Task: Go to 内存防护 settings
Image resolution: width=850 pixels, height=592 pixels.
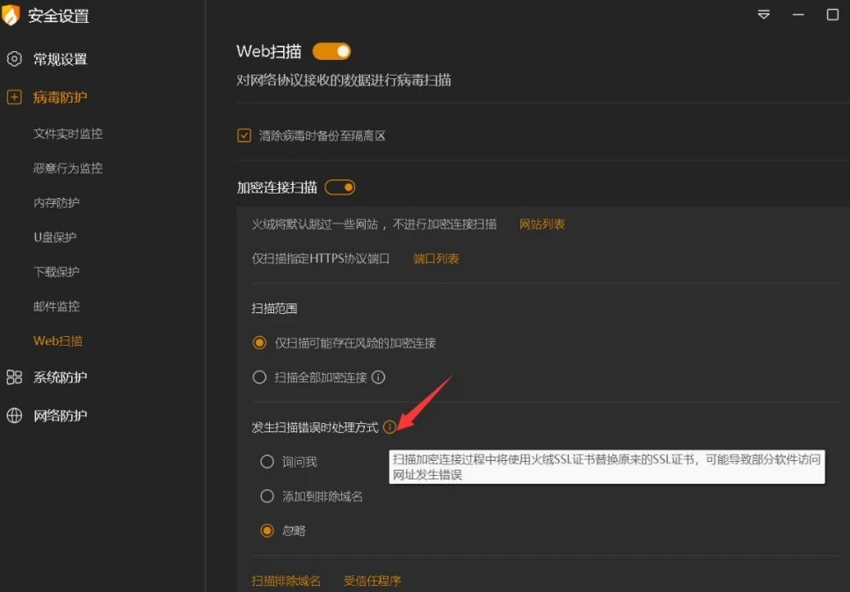Action: [x=56, y=202]
